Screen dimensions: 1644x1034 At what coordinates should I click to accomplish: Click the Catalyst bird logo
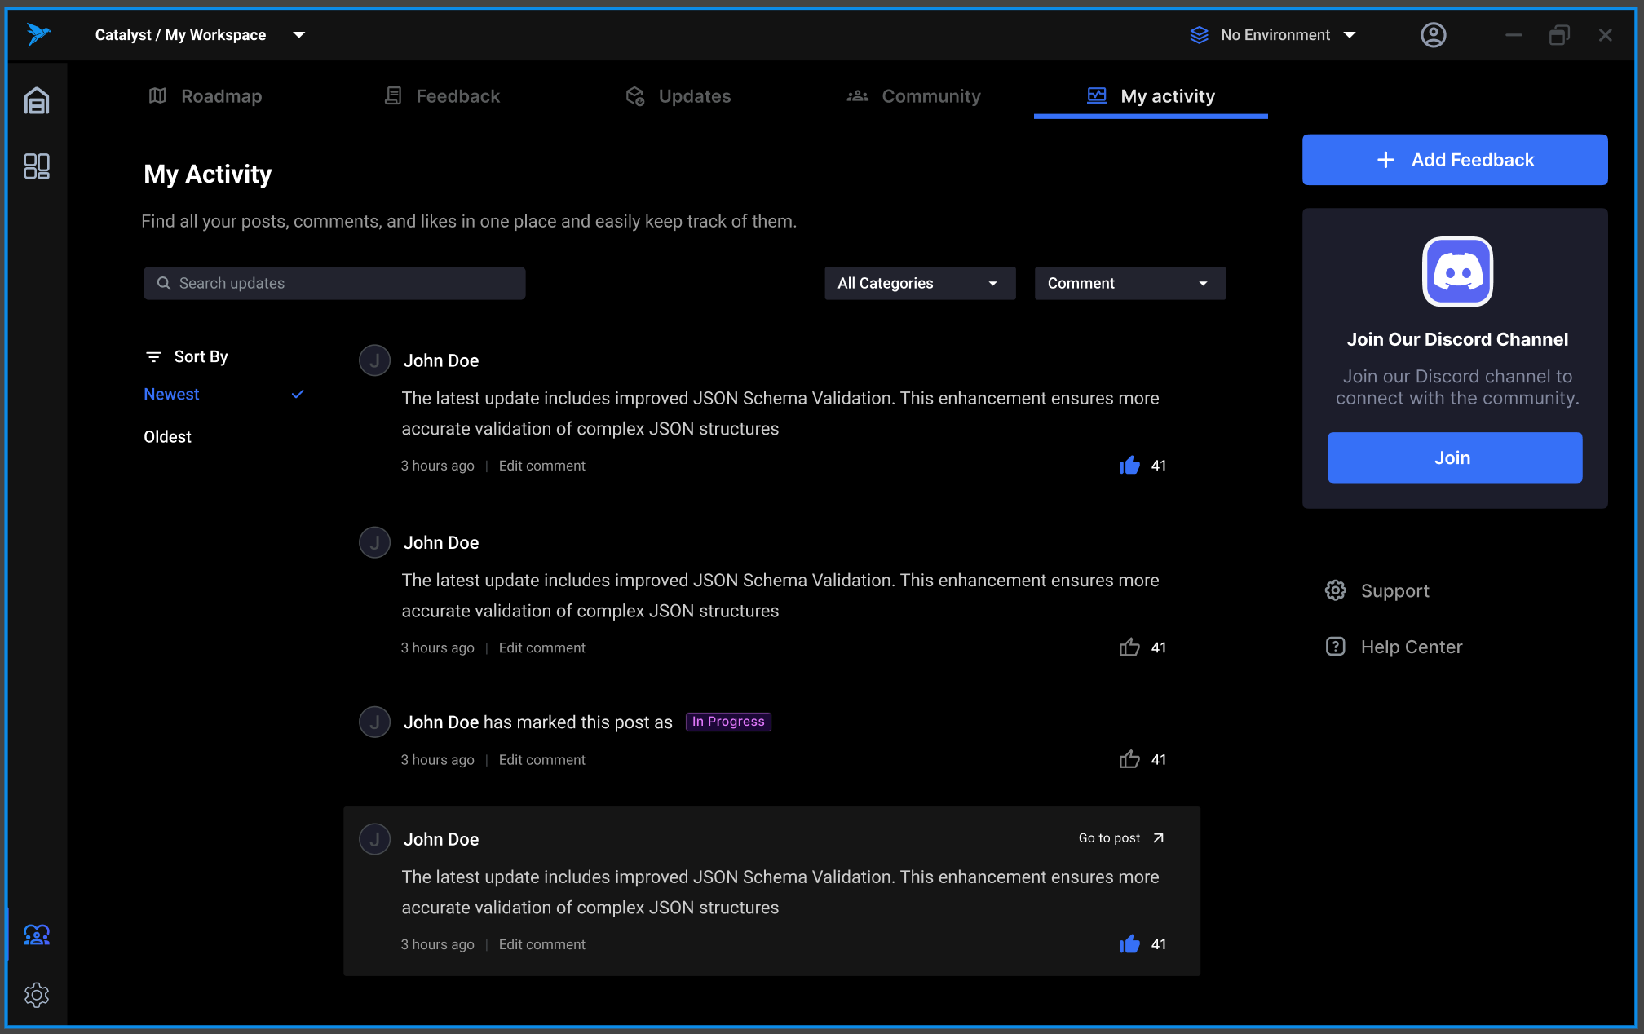point(38,34)
